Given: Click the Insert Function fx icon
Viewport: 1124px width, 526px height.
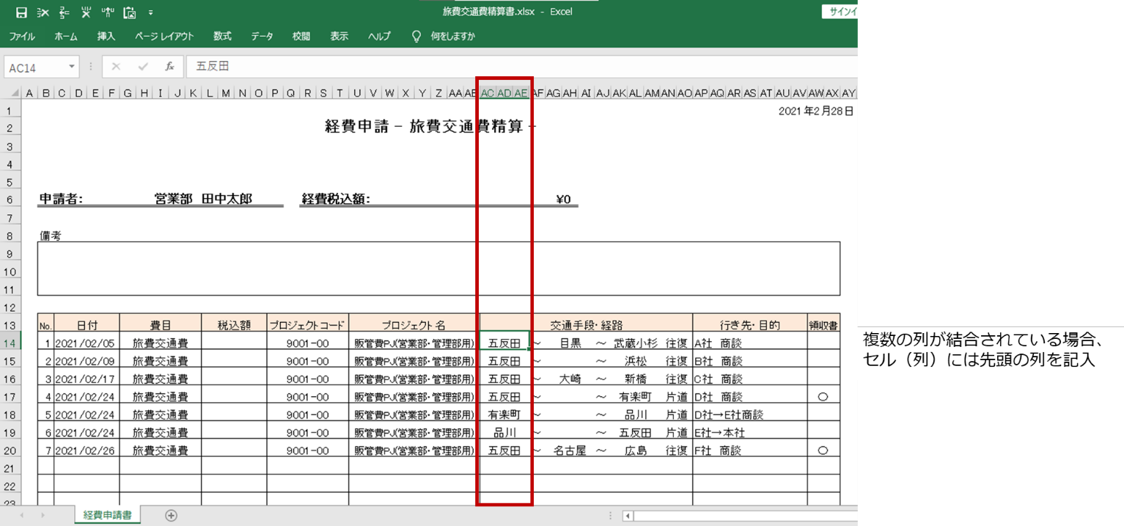Looking at the screenshot, I should [x=169, y=65].
